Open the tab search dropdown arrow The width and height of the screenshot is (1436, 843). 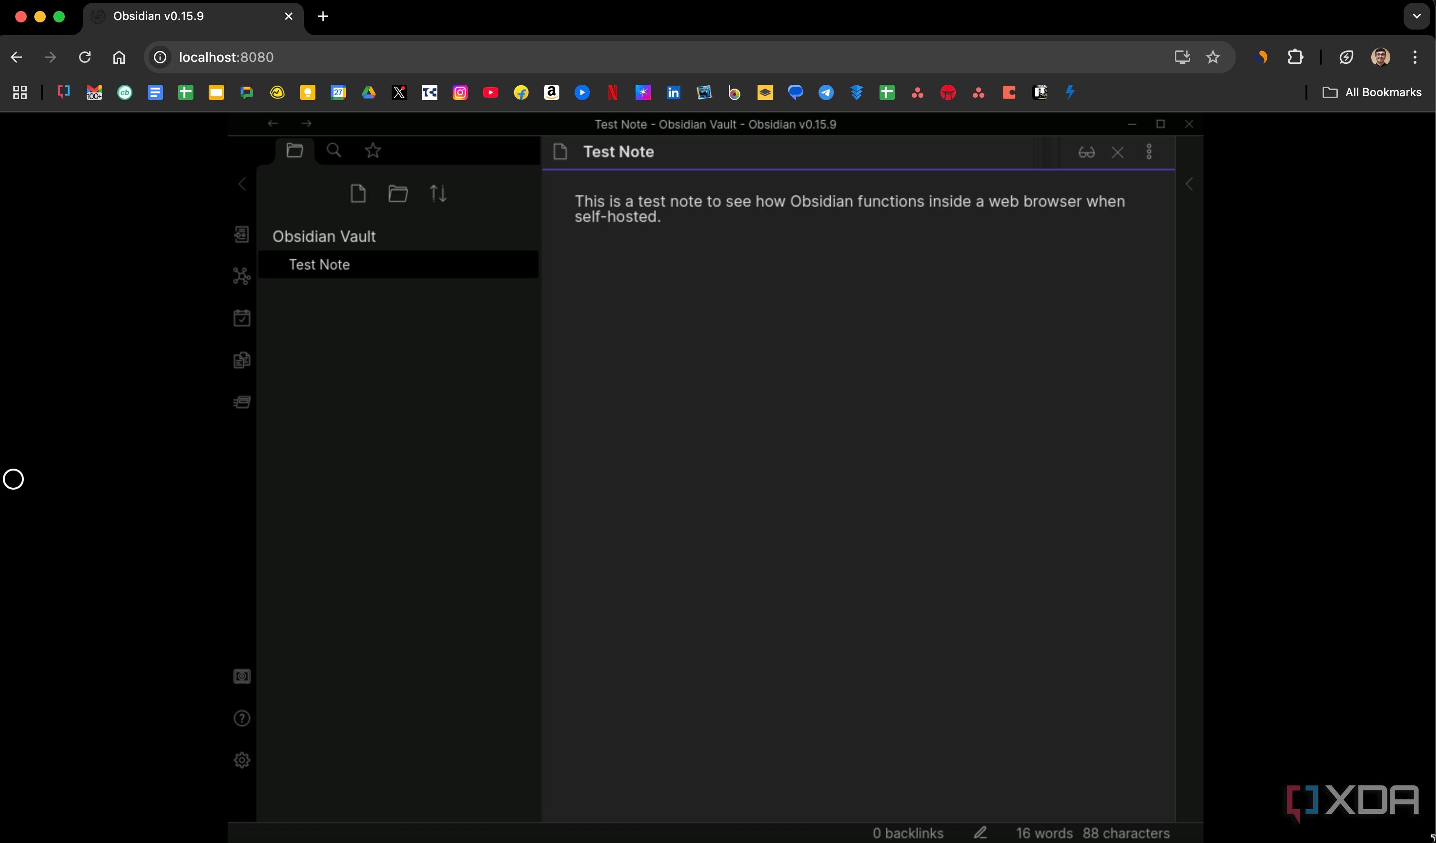tap(1416, 16)
